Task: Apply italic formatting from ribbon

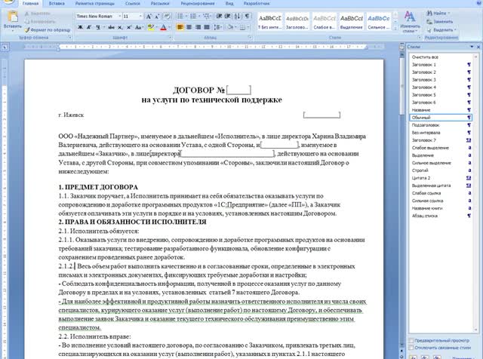Action: 89,27
